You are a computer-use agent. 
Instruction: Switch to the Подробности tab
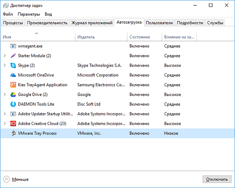click(190, 23)
